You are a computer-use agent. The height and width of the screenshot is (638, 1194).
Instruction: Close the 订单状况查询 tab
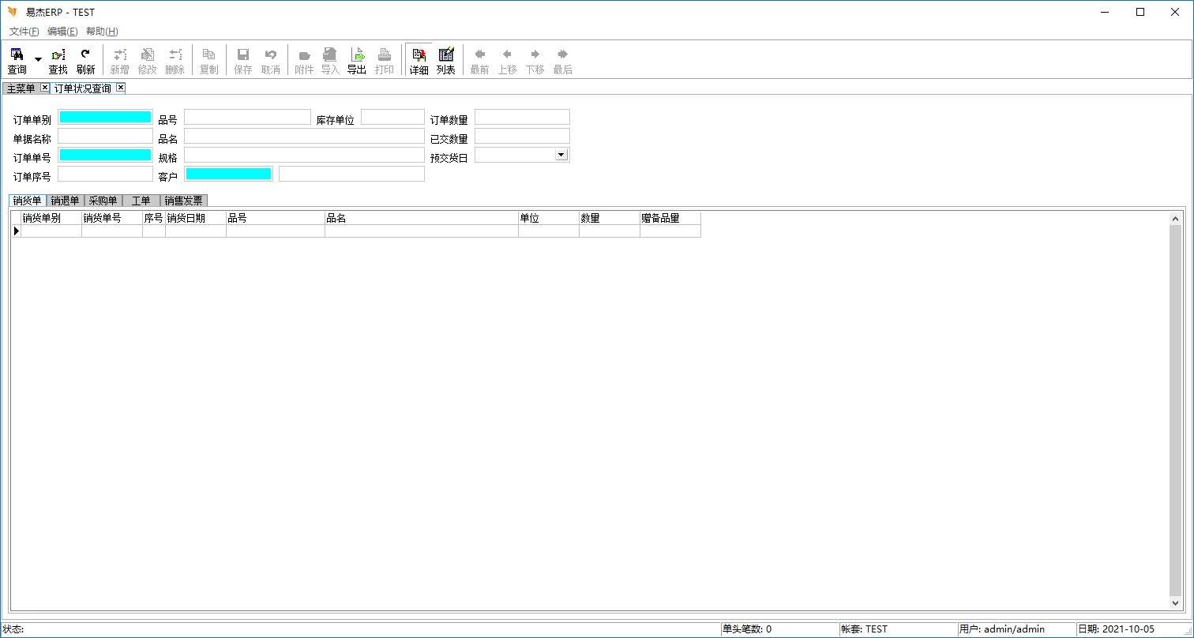point(121,88)
